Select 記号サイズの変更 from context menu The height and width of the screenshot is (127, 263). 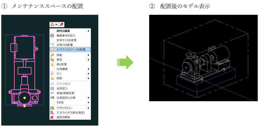(x=66, y=40)
